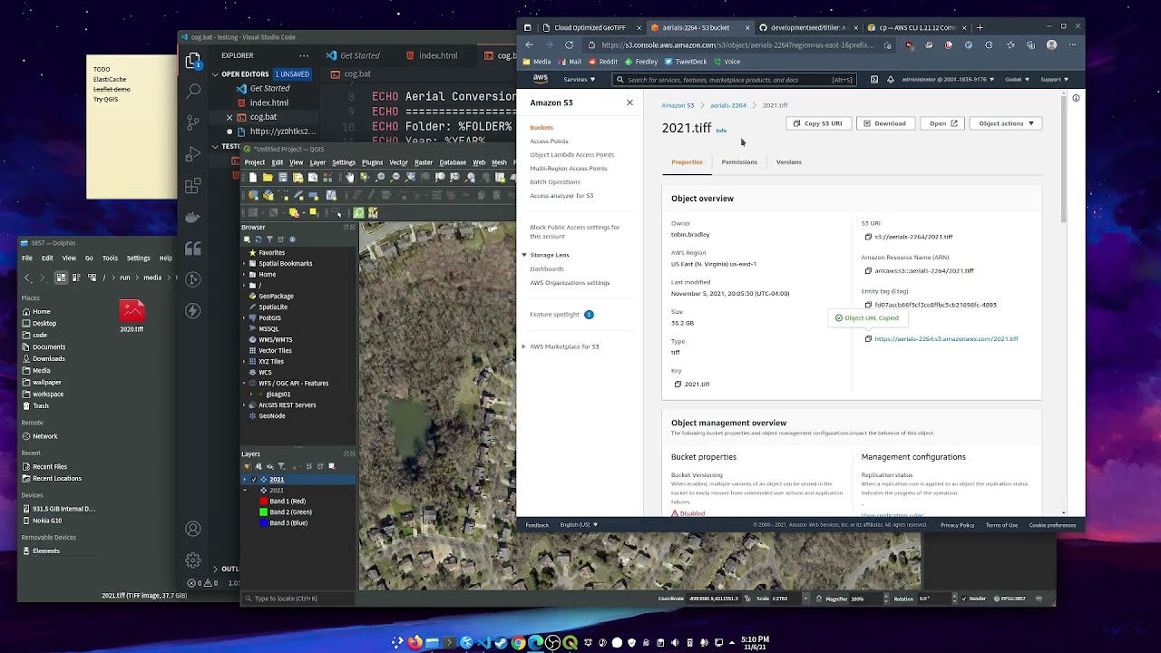The image size is (1161, 653).
Task: Click the Copy S3 URI button
Action: pyautogui.click(x=817, y=123)
